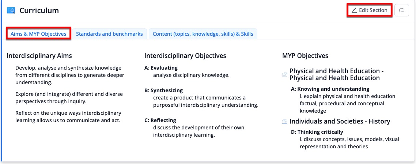Select the A: Evaluating objective
Image resolution: width=416 pixels, height=164 pixels.
[x=161, y=68]
